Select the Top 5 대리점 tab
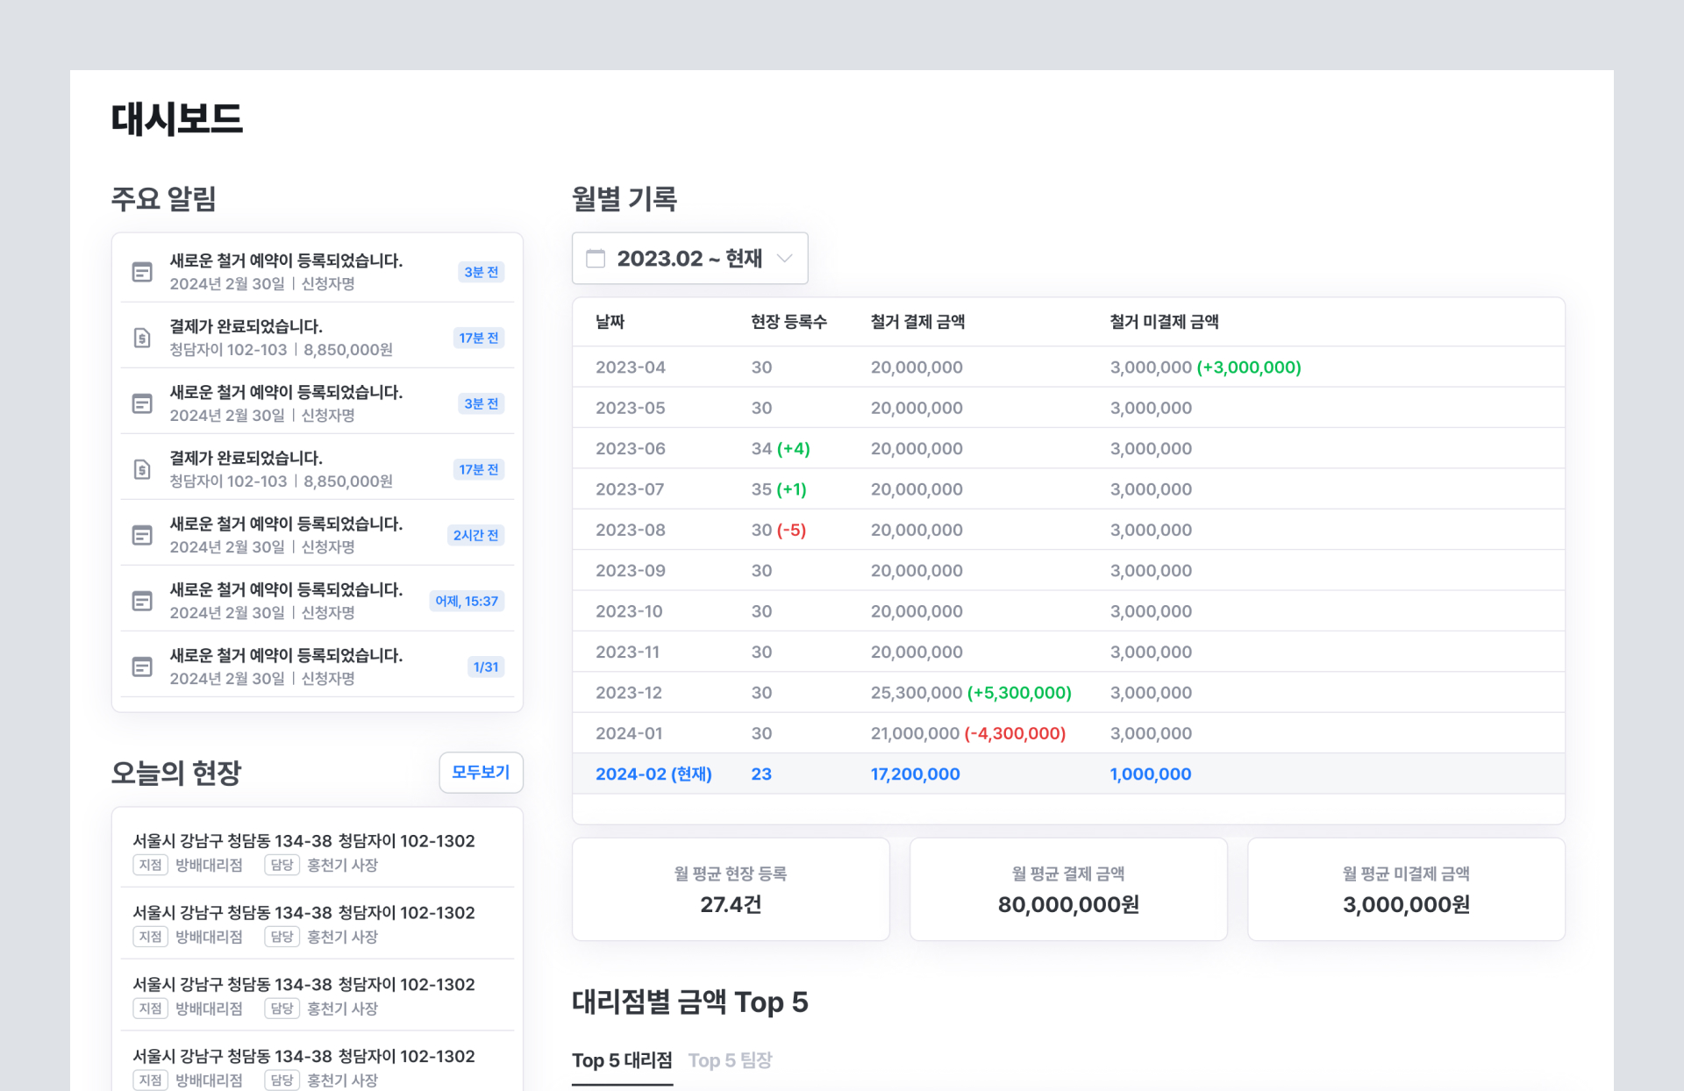 point(622,1060)
